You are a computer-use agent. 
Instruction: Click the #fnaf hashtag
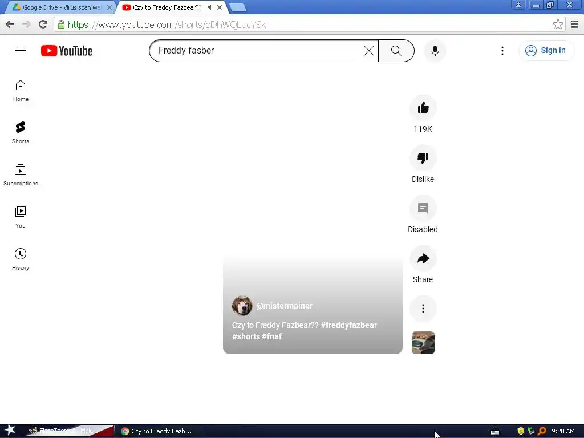[272, 336]
